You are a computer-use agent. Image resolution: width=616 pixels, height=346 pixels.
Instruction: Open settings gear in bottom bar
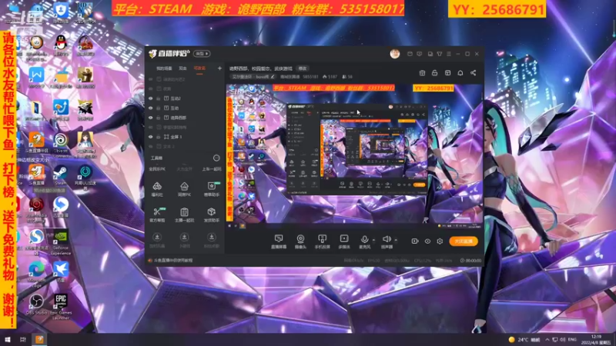pyautogui.click(x=440, y=241)
